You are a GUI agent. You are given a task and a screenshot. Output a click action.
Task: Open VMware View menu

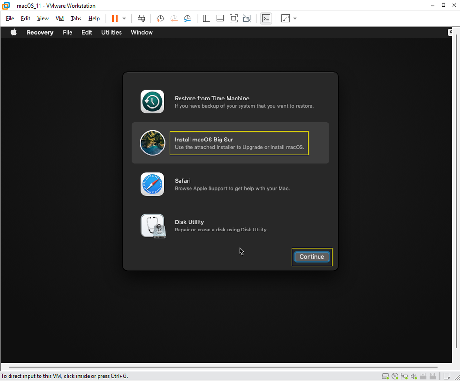43,19
